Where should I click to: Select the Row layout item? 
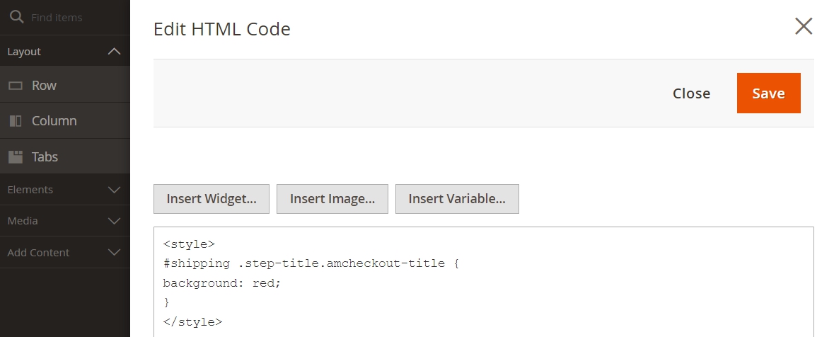pyautogui.click(x=65, y=85)
